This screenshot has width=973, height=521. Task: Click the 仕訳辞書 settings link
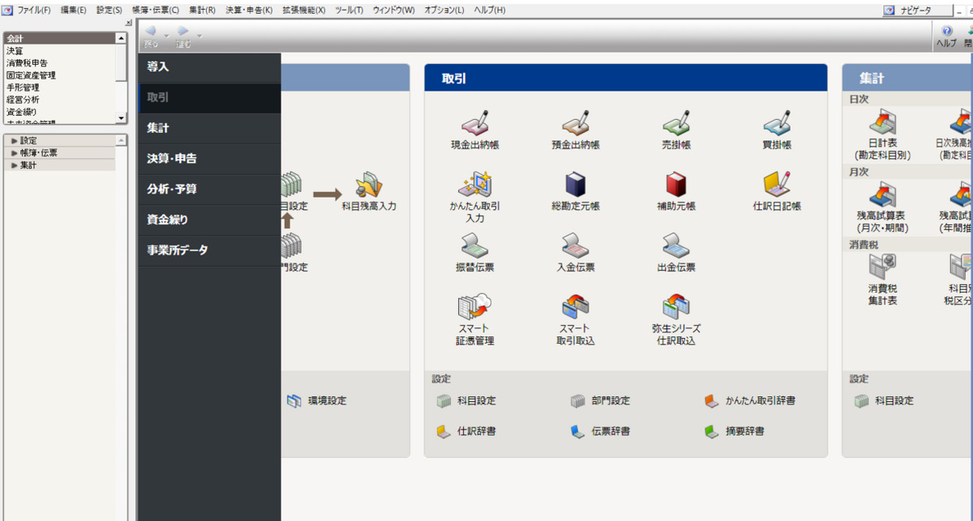point(476,431)
